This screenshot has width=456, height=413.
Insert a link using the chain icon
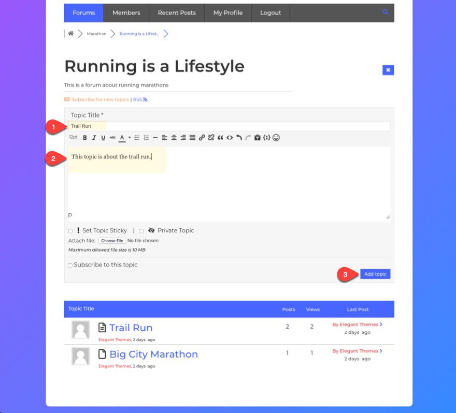202,138
